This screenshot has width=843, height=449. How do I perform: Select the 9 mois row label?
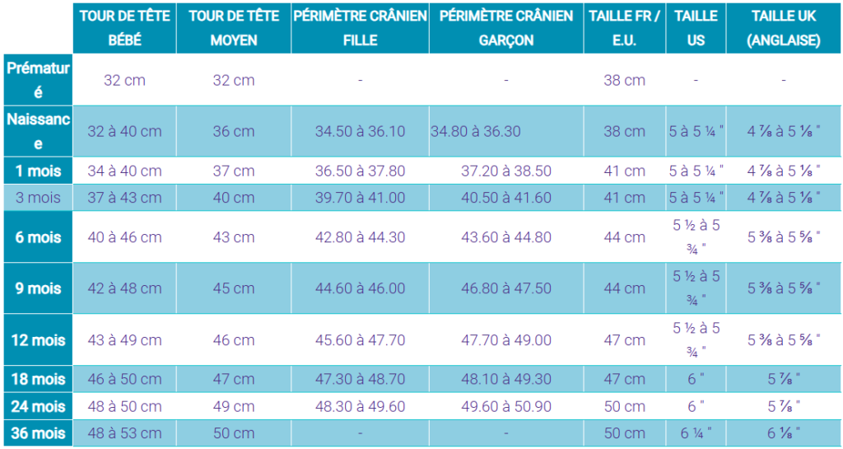(38, 288)
